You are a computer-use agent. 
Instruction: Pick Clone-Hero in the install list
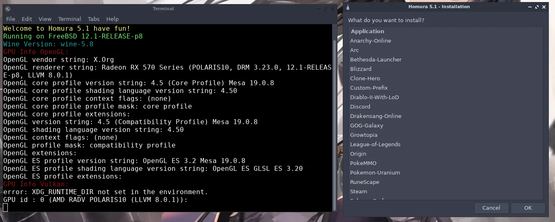[446, 78]
